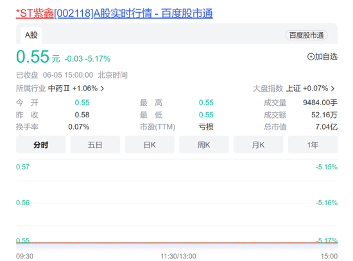Click the 百度股市通 badge button
Viewport: 353px width, 261px height.
[x=306, y=35]
